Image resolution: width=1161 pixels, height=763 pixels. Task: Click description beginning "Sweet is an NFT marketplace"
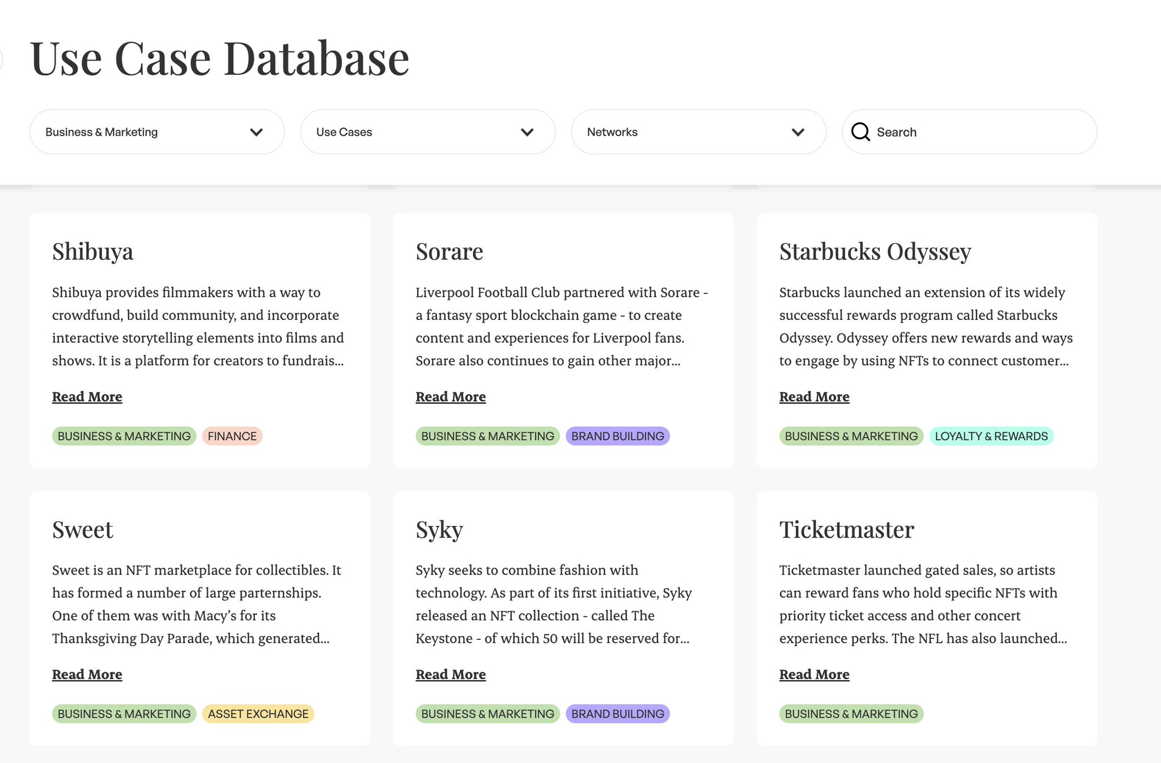click(x=197, y=604)
